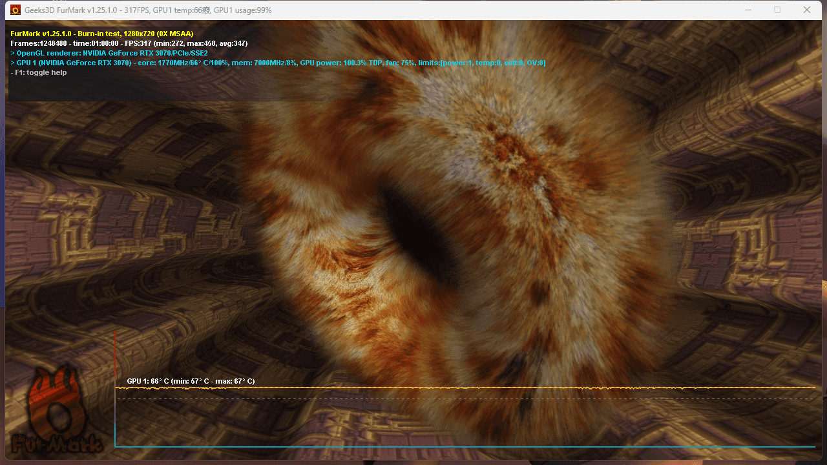Click 'FurMark v1.25.1.0 - Burn-in test' line

click(x=102, y=34)
